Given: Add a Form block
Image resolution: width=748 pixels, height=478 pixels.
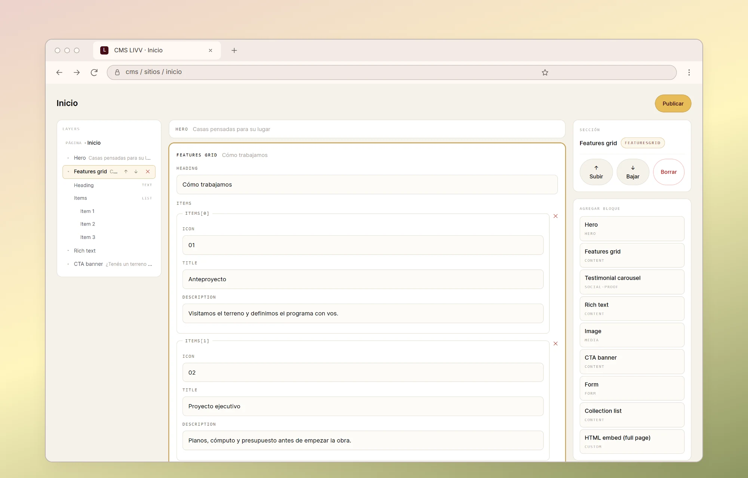Looking at the screenshot, I should 632,388.
